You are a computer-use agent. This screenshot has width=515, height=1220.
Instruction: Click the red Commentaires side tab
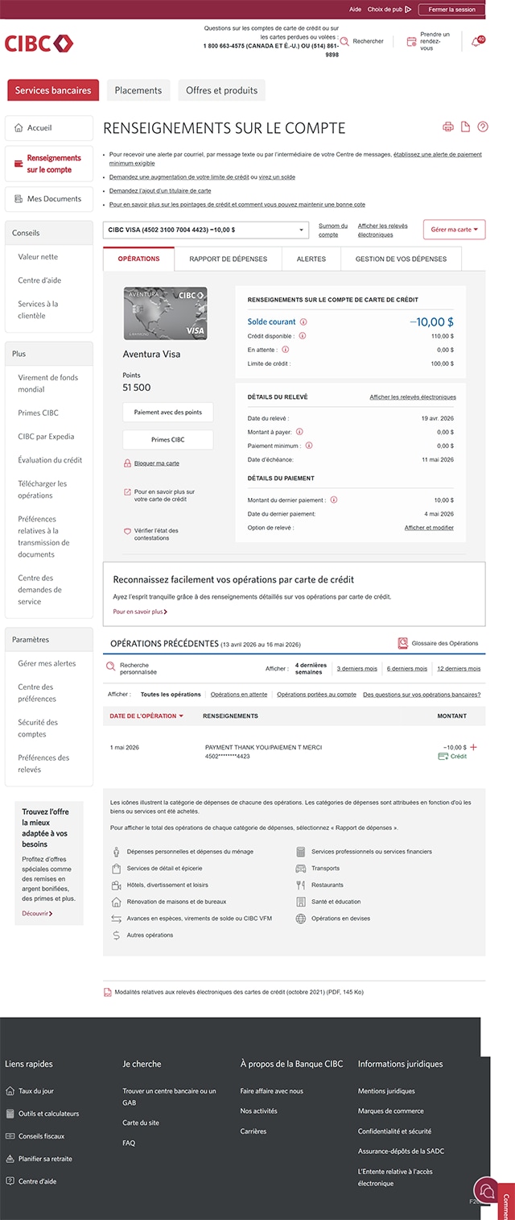pos(507,1201)
